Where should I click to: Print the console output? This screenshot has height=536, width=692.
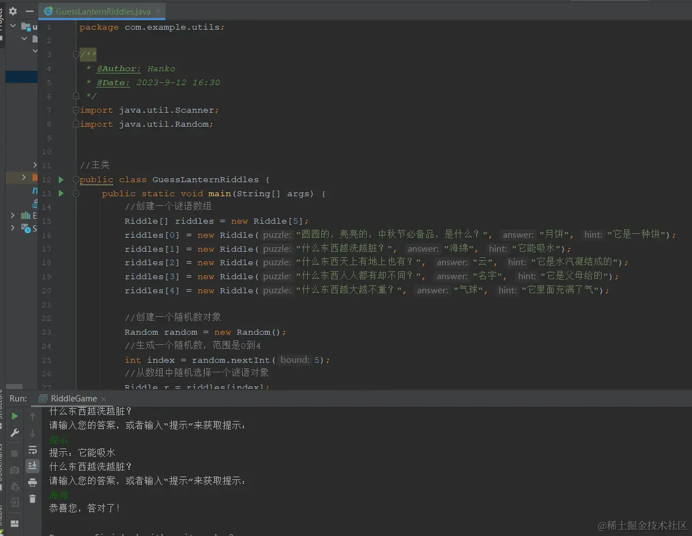(x=33, y=482)
